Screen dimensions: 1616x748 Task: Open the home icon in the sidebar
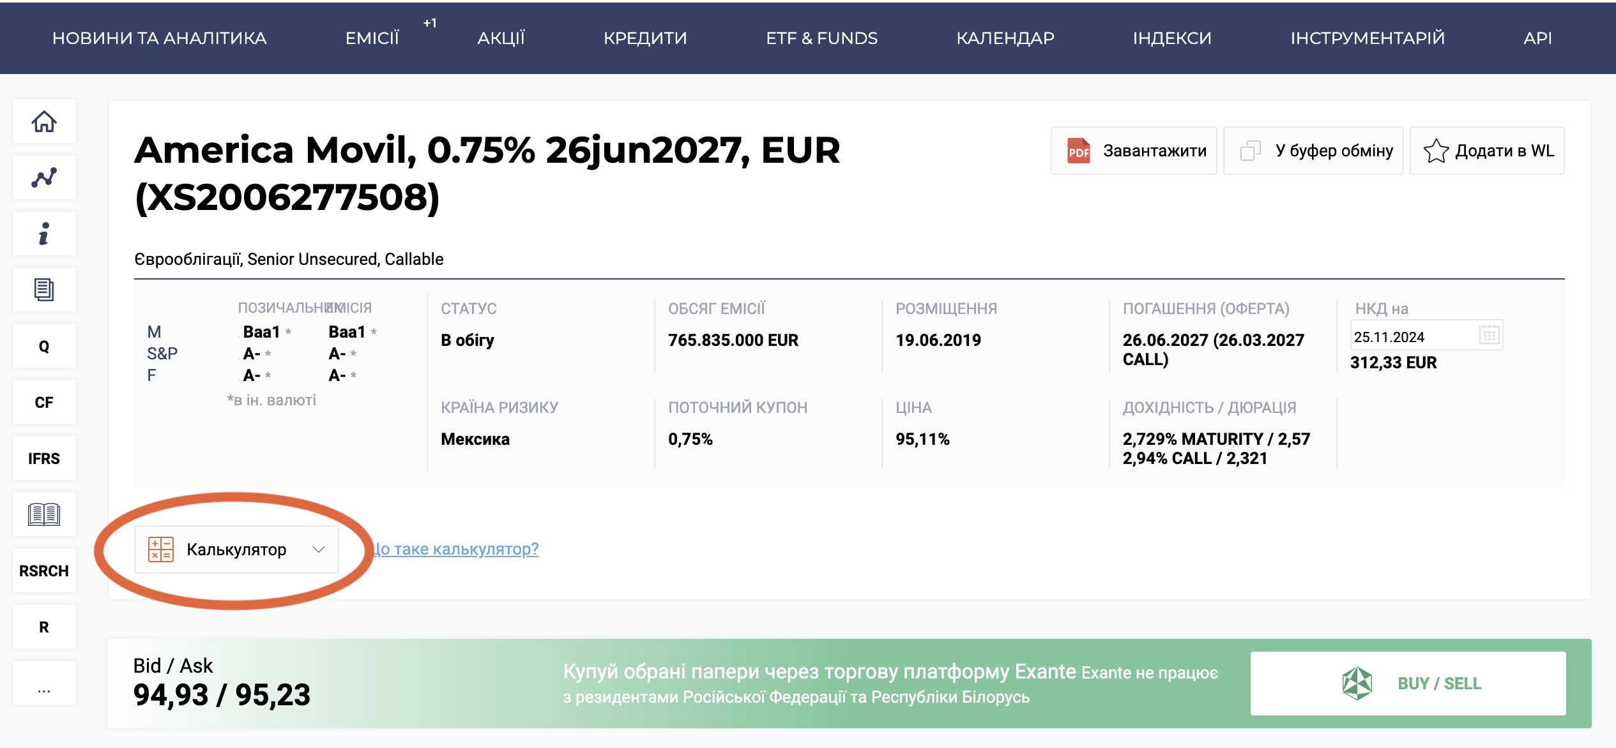point(44,121)
